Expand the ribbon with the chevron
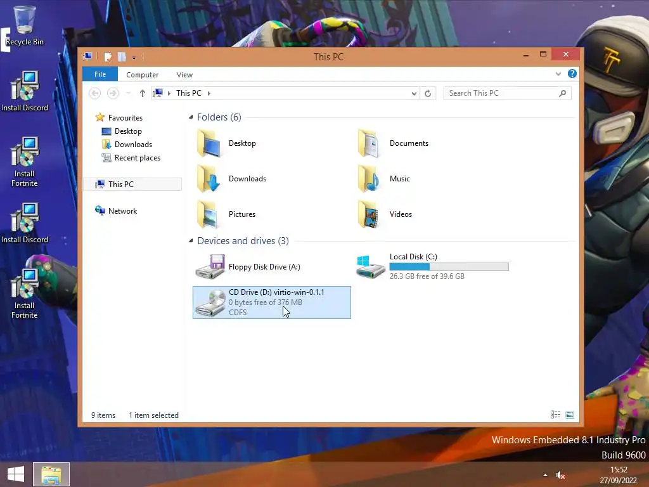Viewport: 649px width, 487px height. pyautogui.click(x=558, y=74)
